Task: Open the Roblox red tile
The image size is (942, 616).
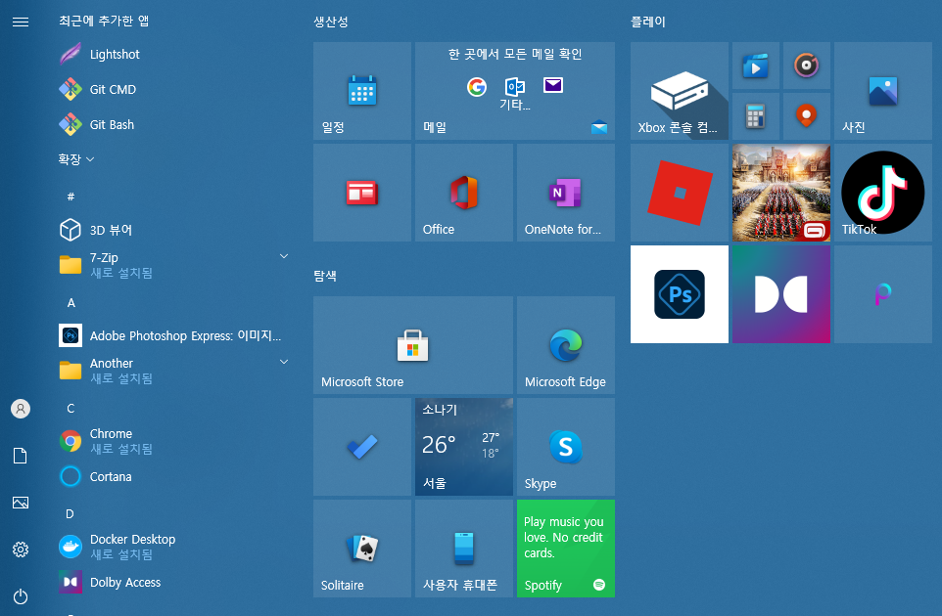Action: 680,193
